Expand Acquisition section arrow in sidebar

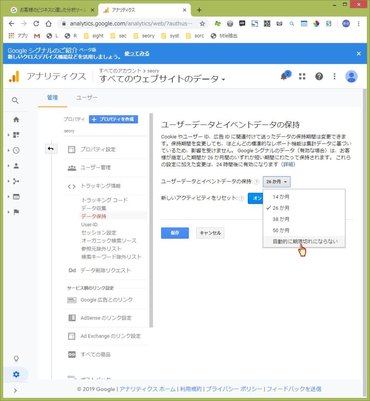coord(9,181)
